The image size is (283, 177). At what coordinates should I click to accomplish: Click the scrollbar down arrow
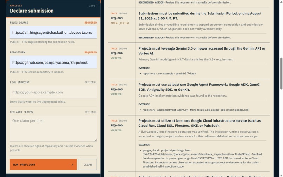(x=281, y=176)
